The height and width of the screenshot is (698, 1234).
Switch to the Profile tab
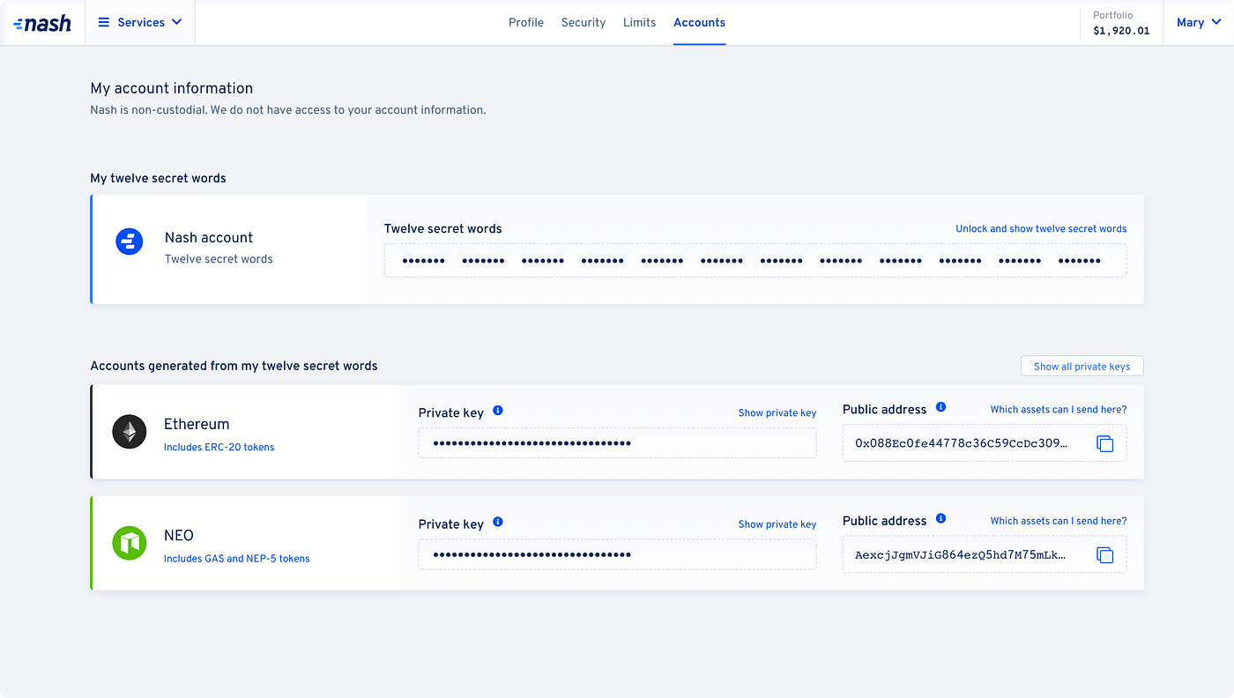(526, 22)
